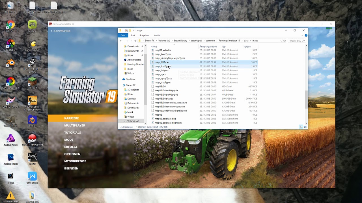This screenshot has width=362, height=203.
Task: Open 3D-Objekte in navigation pane
Action: tap(133, 90)
